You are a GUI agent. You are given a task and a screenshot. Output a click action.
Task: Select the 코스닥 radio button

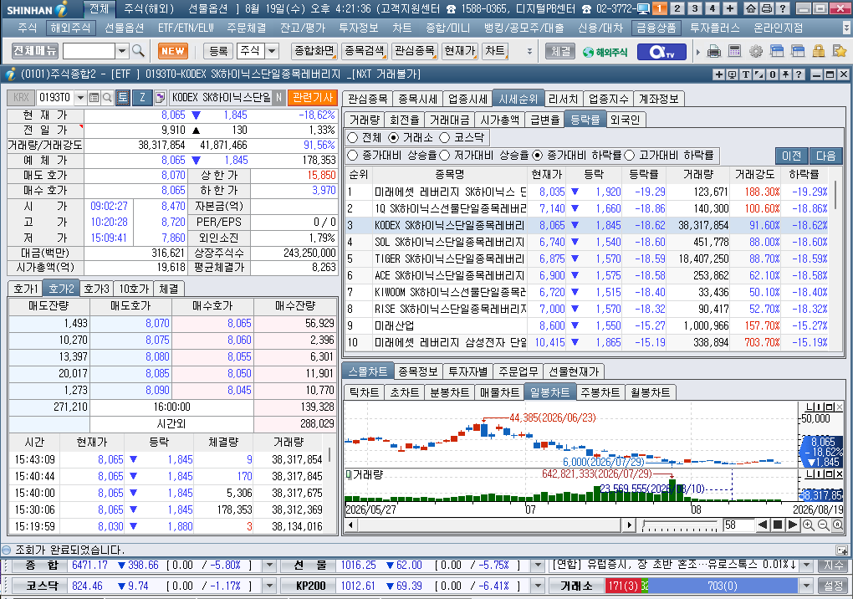445,138
